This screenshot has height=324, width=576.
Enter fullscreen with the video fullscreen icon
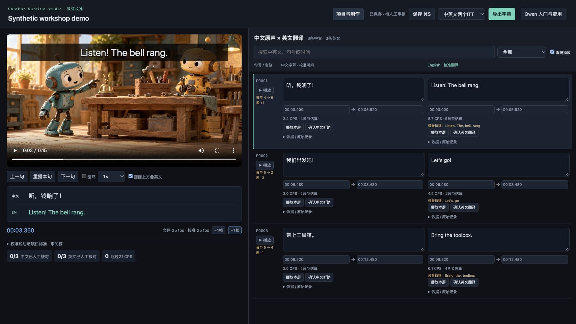click(217, 151)
